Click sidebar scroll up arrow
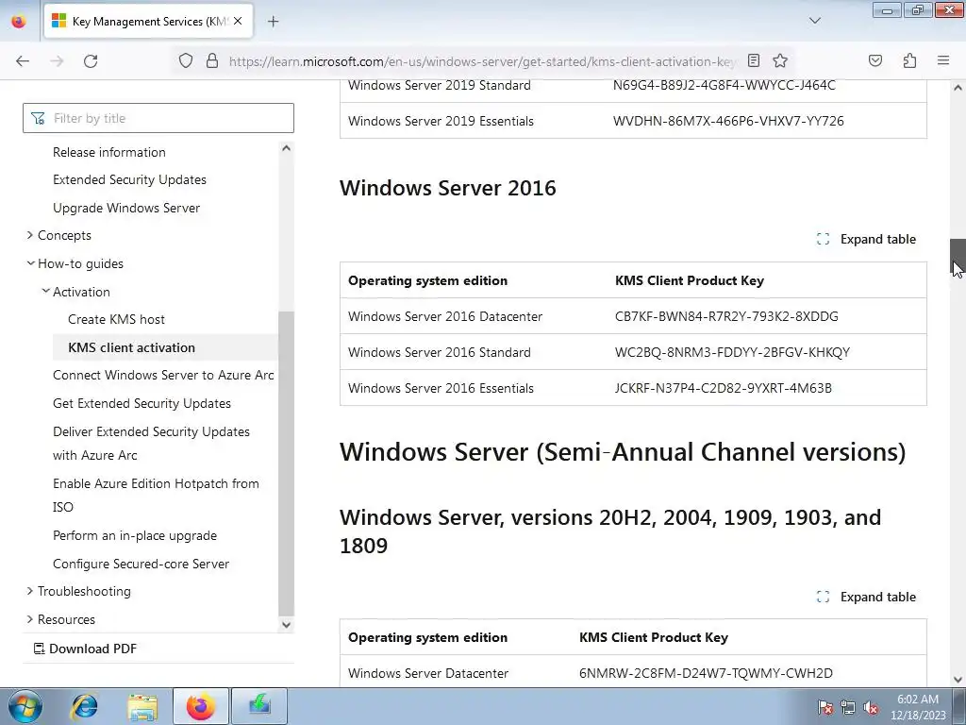966x725 pixels. 286,148
